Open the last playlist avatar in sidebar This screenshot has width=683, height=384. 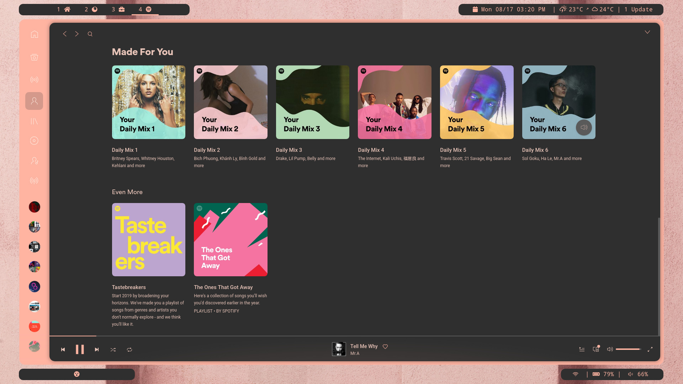[x=35, y=346]
